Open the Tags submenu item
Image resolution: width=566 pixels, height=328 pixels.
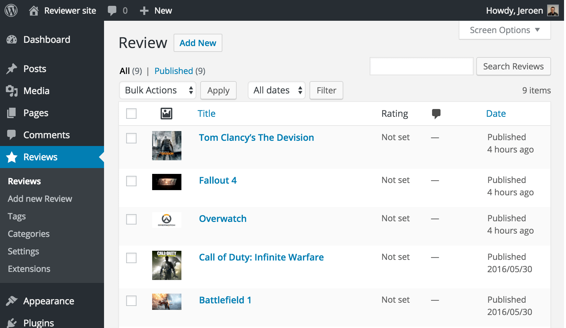tap(17, 216)
